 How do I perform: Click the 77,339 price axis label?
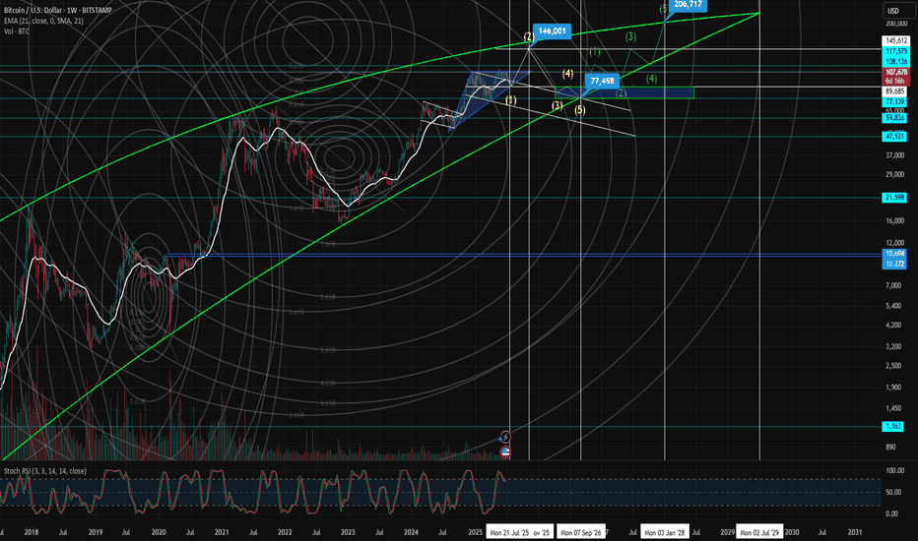pos(895,101)
